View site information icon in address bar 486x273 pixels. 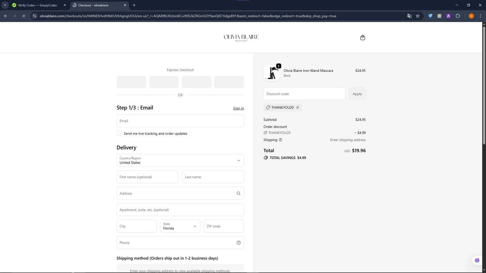click(x=35, y=16)
